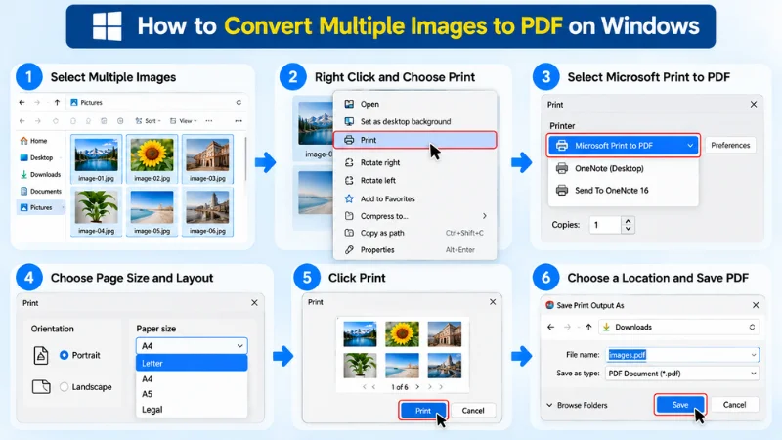Click the back arrow in Pictures window
Viewport: 782px width, 440px height.
click(22, 103)
